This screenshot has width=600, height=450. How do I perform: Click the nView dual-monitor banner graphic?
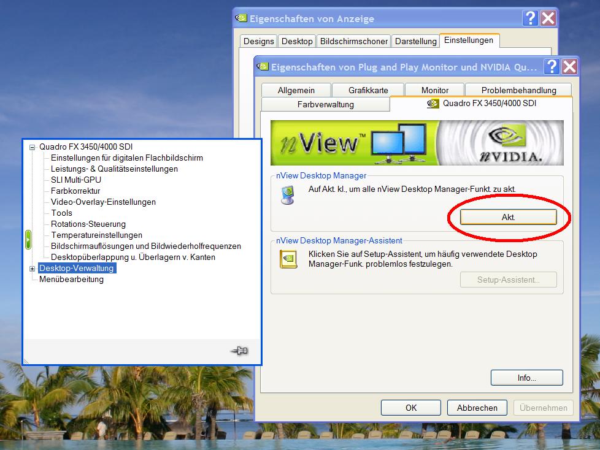tap(399, 143)
